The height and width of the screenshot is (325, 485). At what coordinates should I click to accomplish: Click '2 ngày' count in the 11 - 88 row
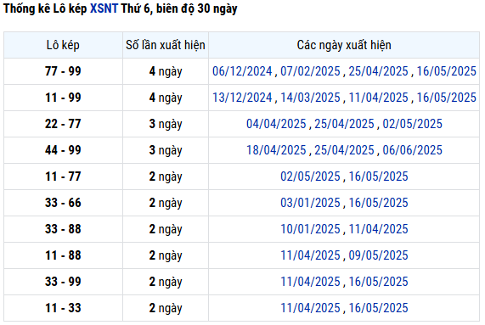click(166, 255)
